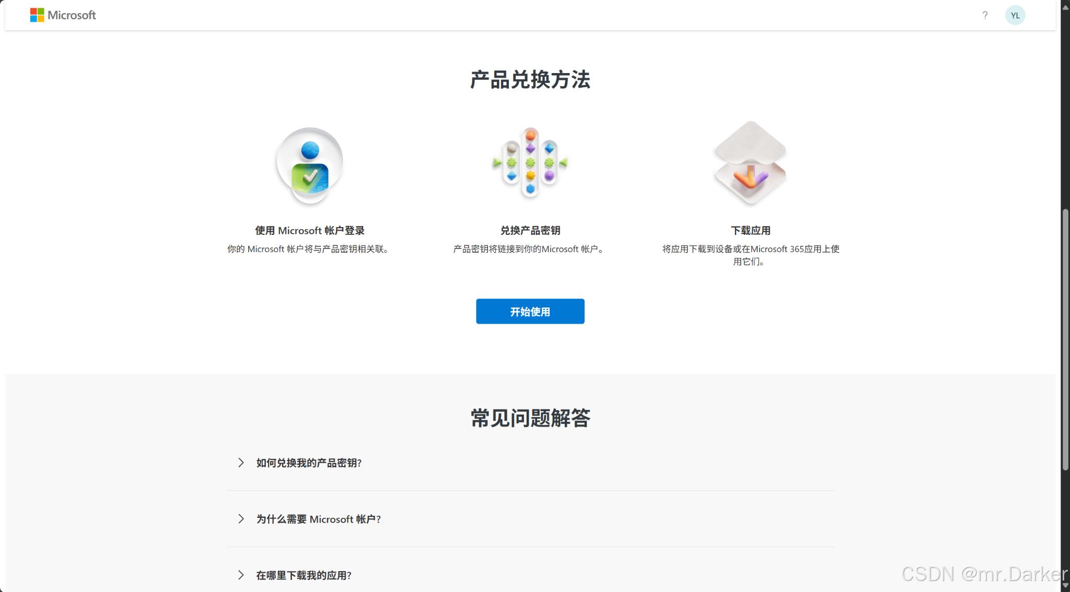
Task: Click the 兑换产品密钥 heading
Action: tap(530, 231)
